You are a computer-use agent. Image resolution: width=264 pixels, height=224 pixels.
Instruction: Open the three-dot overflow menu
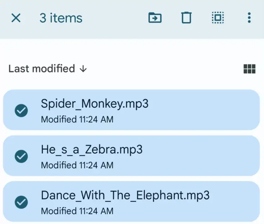(249, 18)
